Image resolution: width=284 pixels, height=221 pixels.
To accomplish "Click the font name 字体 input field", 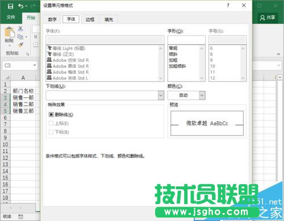I will (x=105, y=40).
